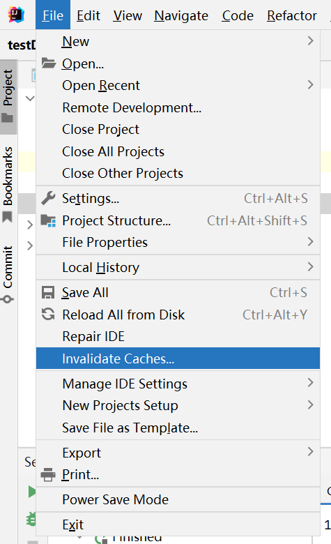The width and height of the screenshot is (331, 544).
Task: Open the Bookmarks tool window tab
Action: click(x=8, y=185)
